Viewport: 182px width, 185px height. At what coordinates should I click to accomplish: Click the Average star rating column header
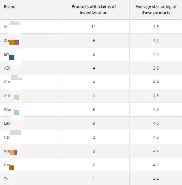(x=156, y=10)
